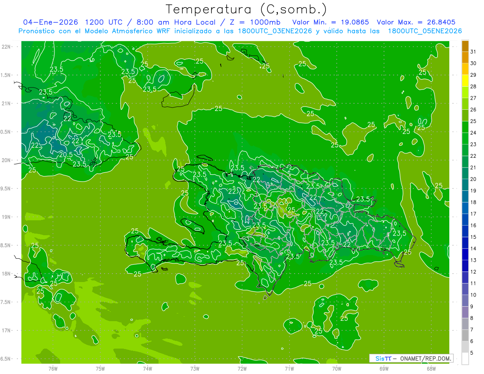The image size is (484, 374).
Task: Click the "68W" longitude axis label
Action: pos(431,369)
